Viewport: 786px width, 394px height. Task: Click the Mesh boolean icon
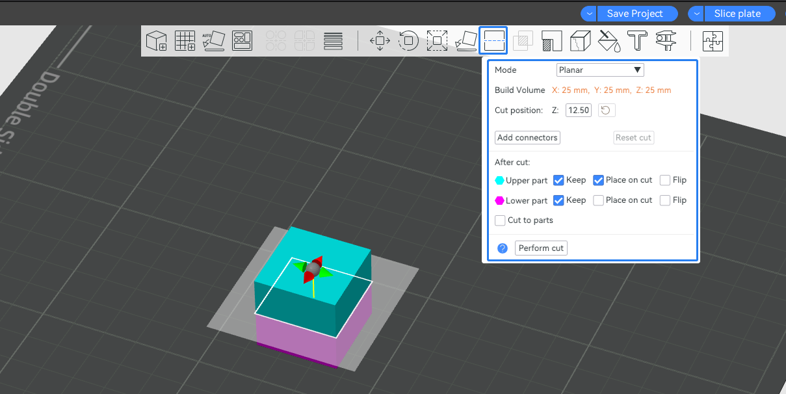523,41
